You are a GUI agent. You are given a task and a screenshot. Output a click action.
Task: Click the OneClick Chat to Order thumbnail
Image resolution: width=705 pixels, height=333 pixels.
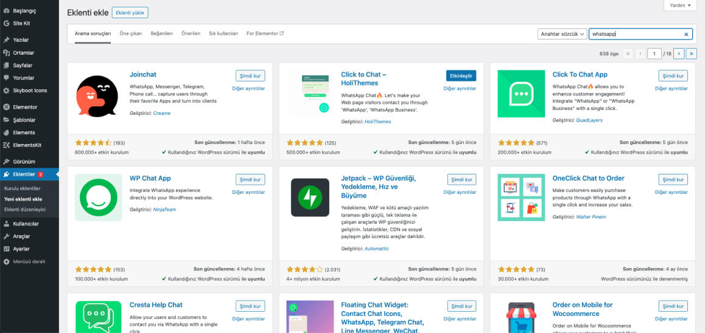(x=521, y=197)
